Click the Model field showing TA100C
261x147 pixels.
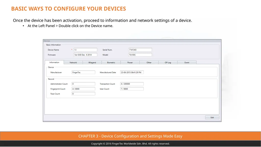point(140,55)
